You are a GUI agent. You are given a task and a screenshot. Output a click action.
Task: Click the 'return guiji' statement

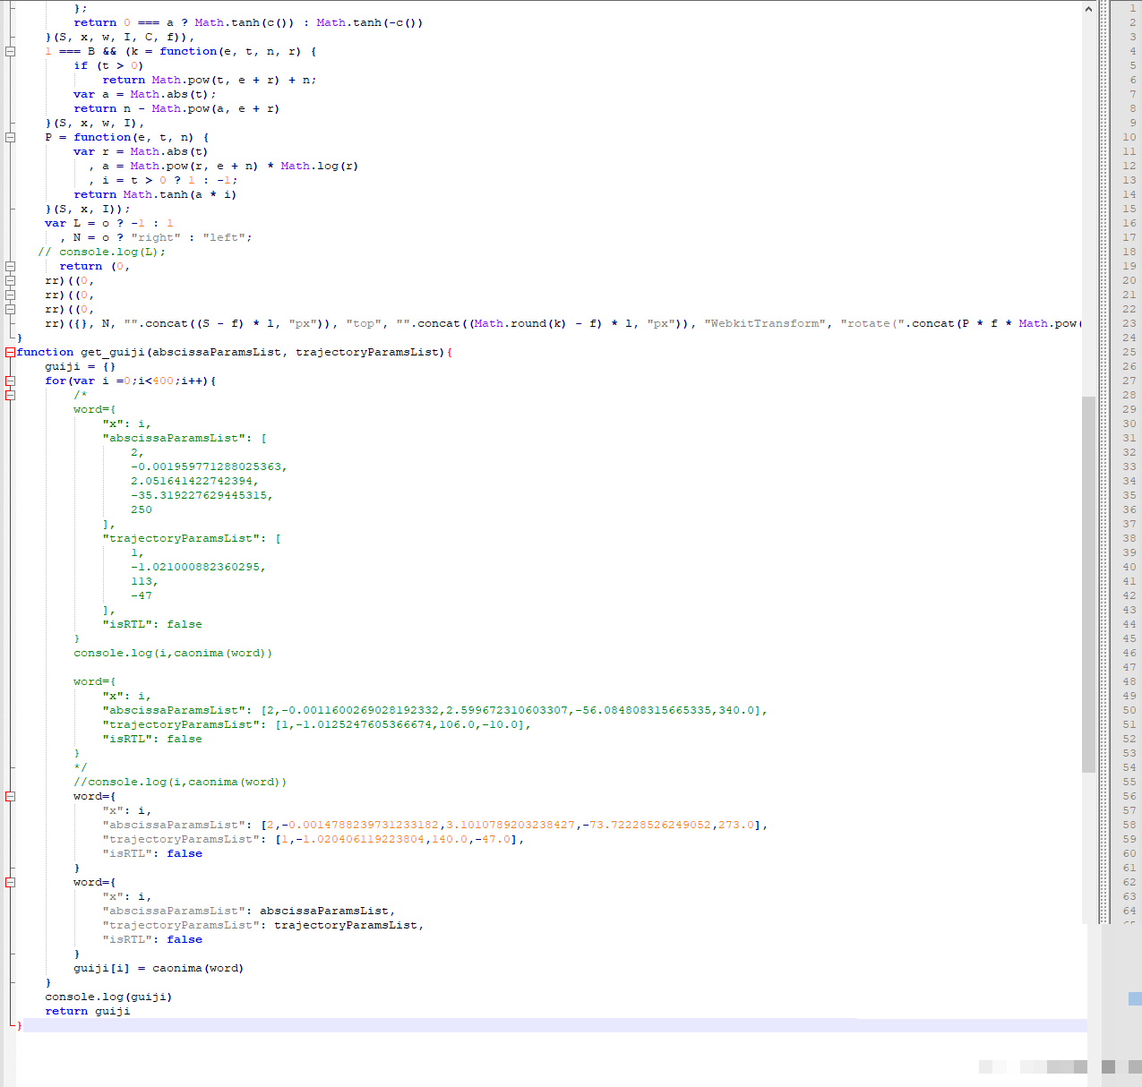coord(88,1011)
